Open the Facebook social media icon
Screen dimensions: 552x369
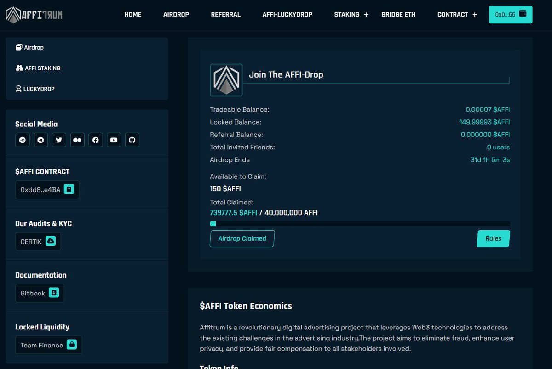[x=96, y=140]
